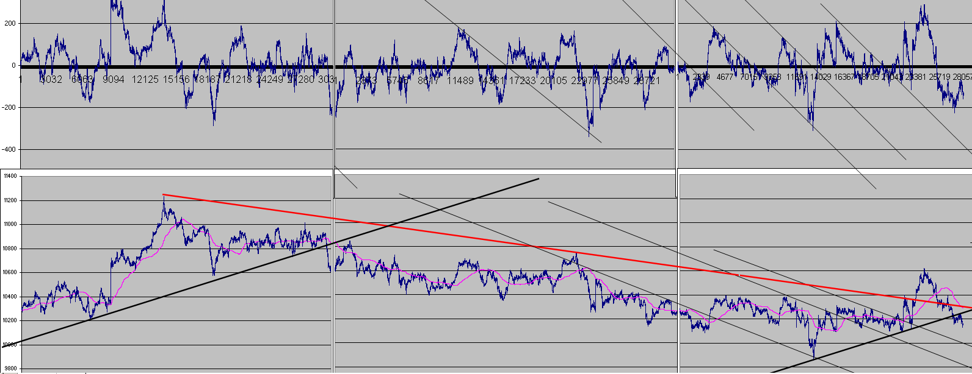972x374 pixels.
Task: Click the -200 label on the top-left chart's value axis
Action: [x=8, y=107]
